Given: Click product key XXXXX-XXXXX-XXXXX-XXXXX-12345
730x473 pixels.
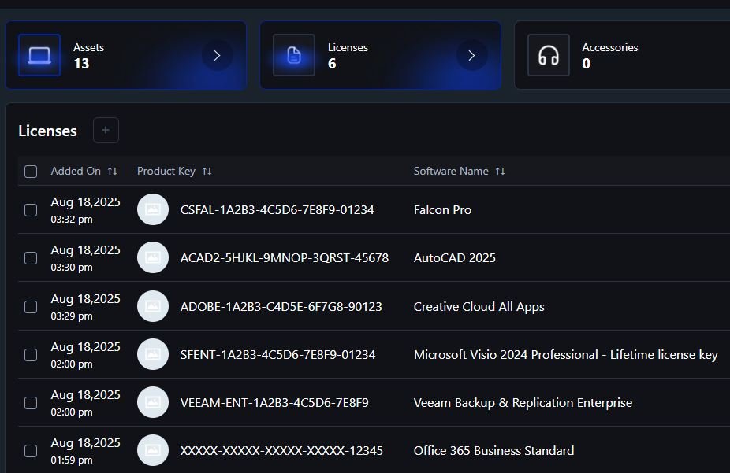Looking at the screenshot, I should point(281,451).
